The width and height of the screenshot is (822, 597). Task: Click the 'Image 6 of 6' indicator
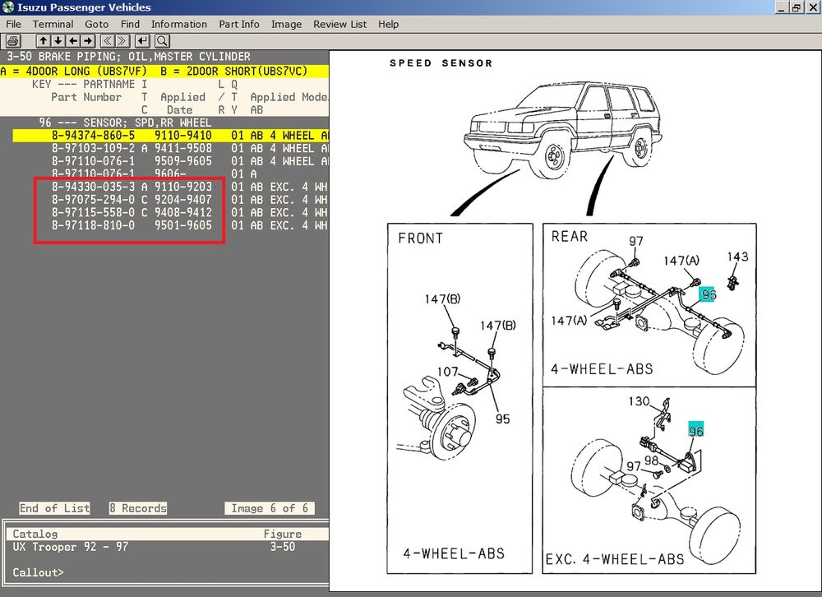tap(270, 508)
